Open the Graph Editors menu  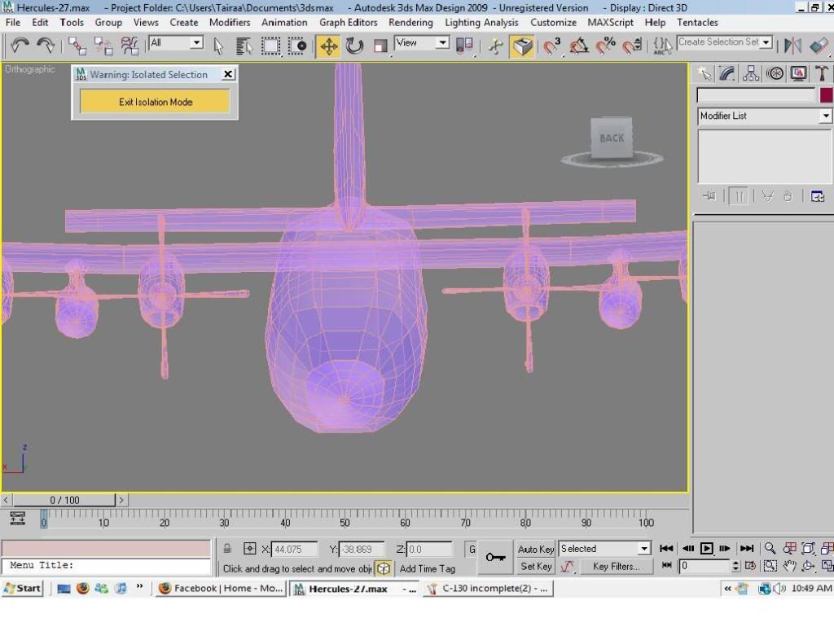pyautogui.click(x=349, y=22)
